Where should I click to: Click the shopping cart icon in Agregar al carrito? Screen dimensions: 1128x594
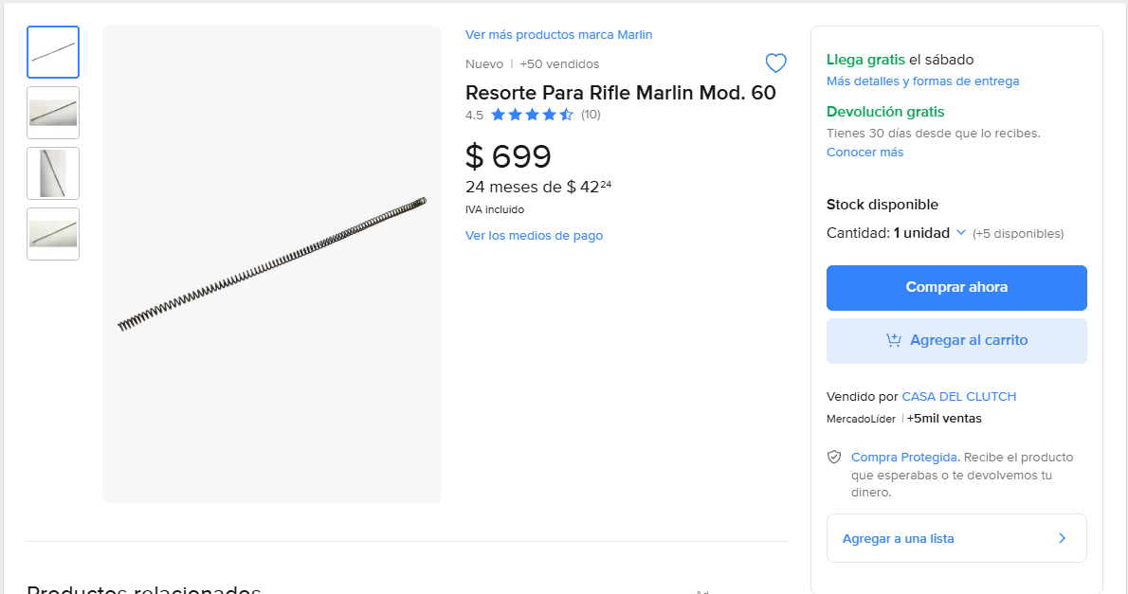pos(892,340)
